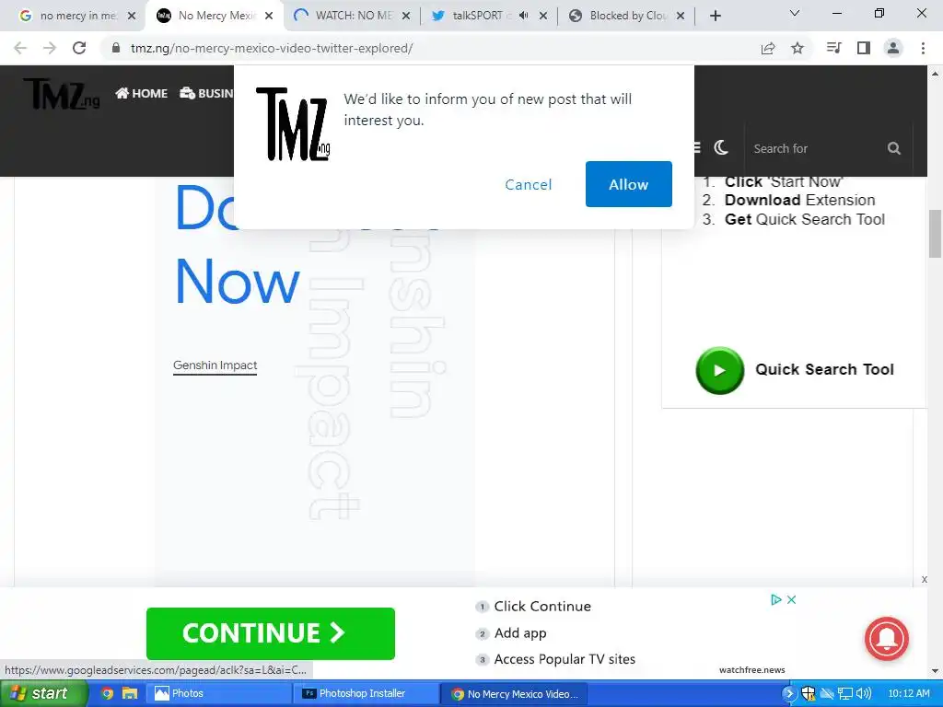Close the 'no mercy in me' tab

132,16
